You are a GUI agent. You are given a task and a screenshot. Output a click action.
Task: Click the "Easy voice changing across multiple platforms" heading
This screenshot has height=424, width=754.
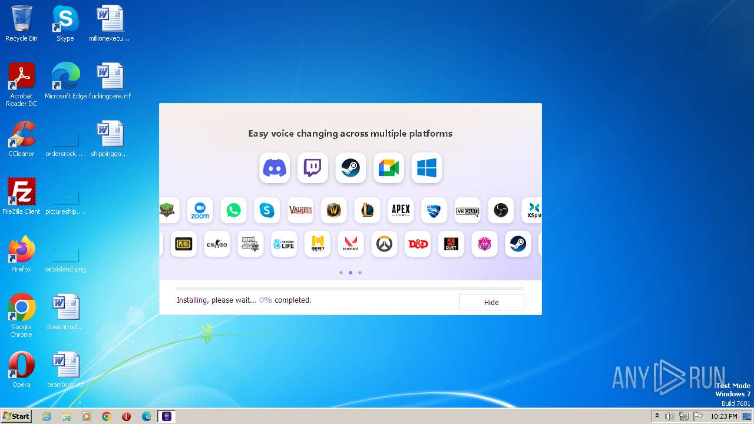pos(350,134)
